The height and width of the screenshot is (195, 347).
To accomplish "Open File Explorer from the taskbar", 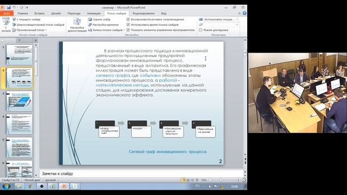I will (x=20, y=186).
